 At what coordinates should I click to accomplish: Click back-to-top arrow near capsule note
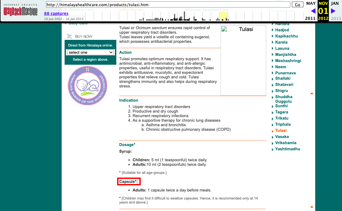[312, 207]
